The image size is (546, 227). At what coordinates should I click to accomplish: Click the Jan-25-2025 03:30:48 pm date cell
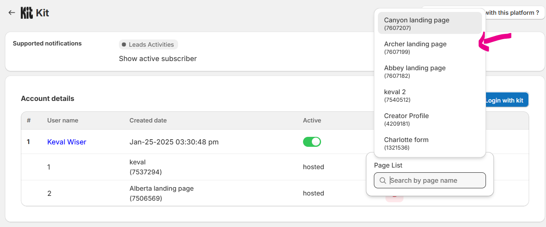click(174, 142)
